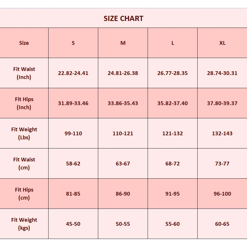Select the cell reading 33.86-35.43
This screenshot has width=247, height=247.
click(x=123, y=103)
